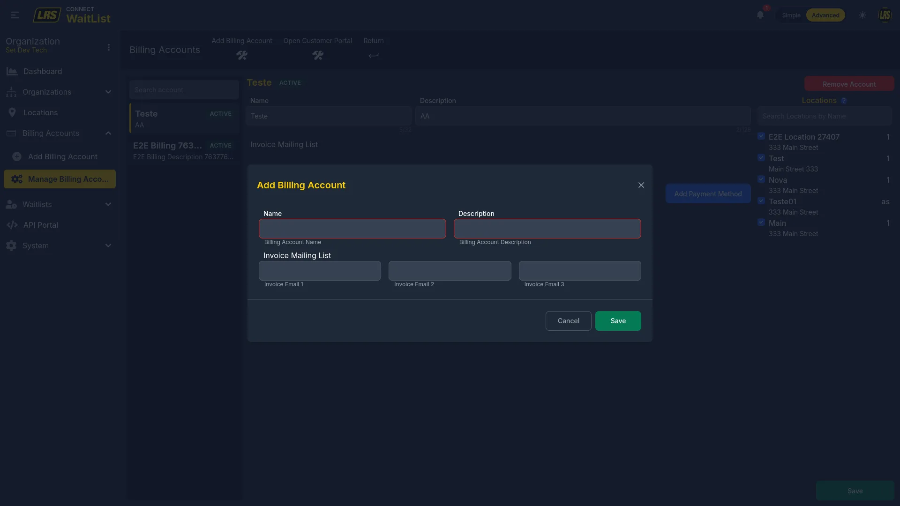Click the page Save button at bottom
900x506 pixels.
pos(855,491)
